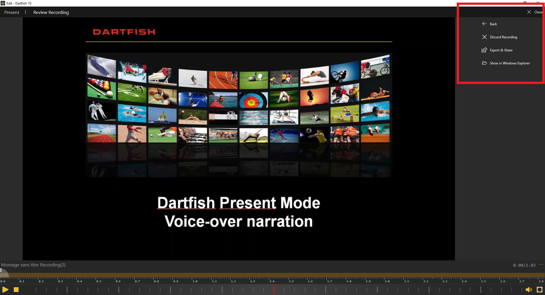Toggle fullscreen view with the corner-bracket icon
This screenshot has width=545, height=295.
(x=540, y=290)
